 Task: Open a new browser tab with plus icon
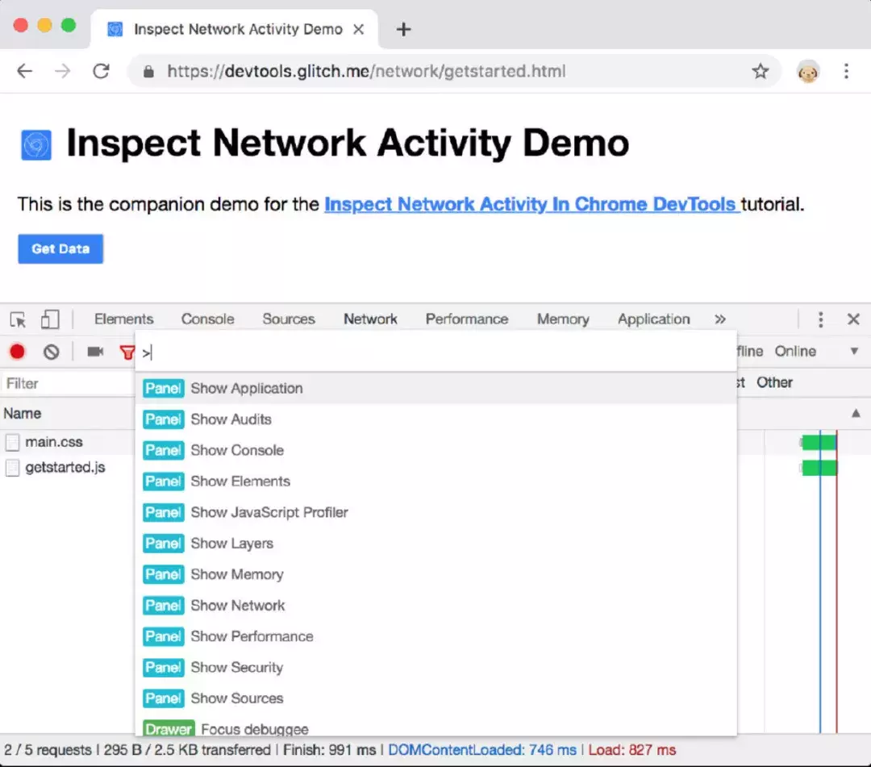[x=404, y=29]
